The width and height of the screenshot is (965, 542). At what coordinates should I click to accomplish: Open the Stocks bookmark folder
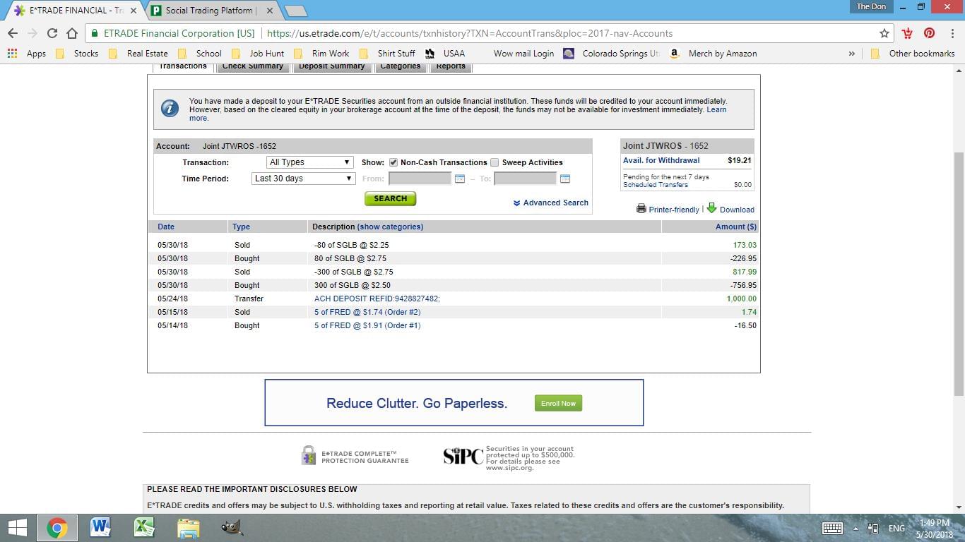76,54
